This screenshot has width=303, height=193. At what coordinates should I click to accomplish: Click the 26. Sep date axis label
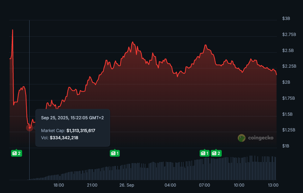(x=127, y=185)
